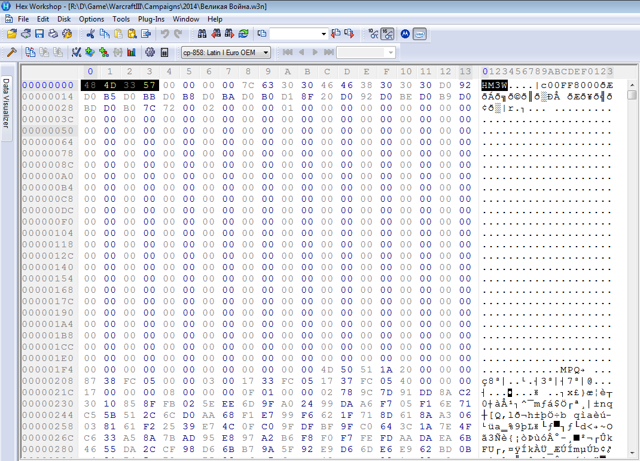
Task: Click the MPQ text in the ASCII pane
Action: (570, 370)
